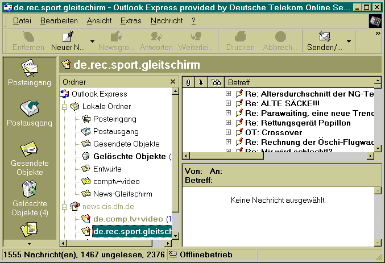The width and height of the screenshot is (385, 263).
Task: Select news.cis.dfn.de server in the tree
Action: [108, 207]
